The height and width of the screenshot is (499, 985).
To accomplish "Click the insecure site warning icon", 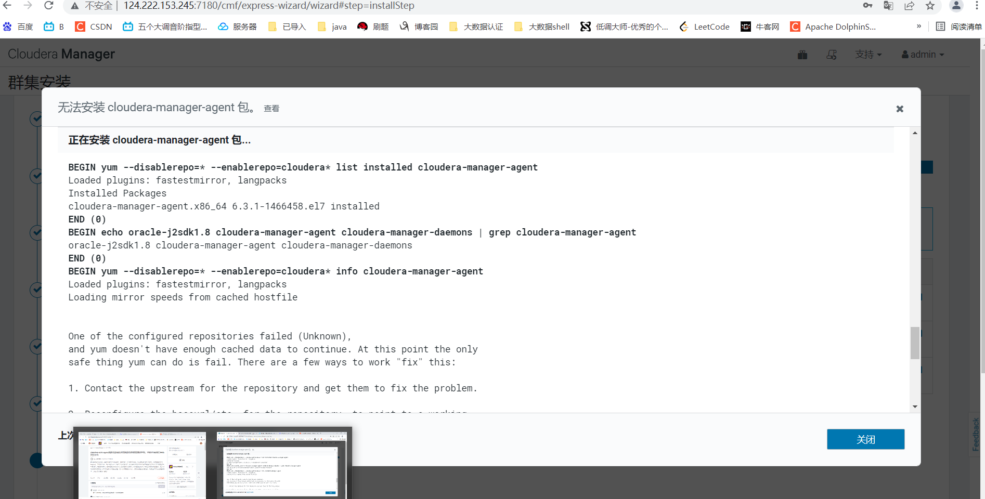I will [x=75, y=6].
